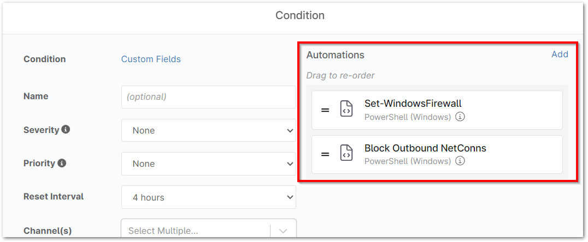Click the Condition dialog title
Viewport: 588px width, 242px height.
pyautogui.click(x=300, y=15)
